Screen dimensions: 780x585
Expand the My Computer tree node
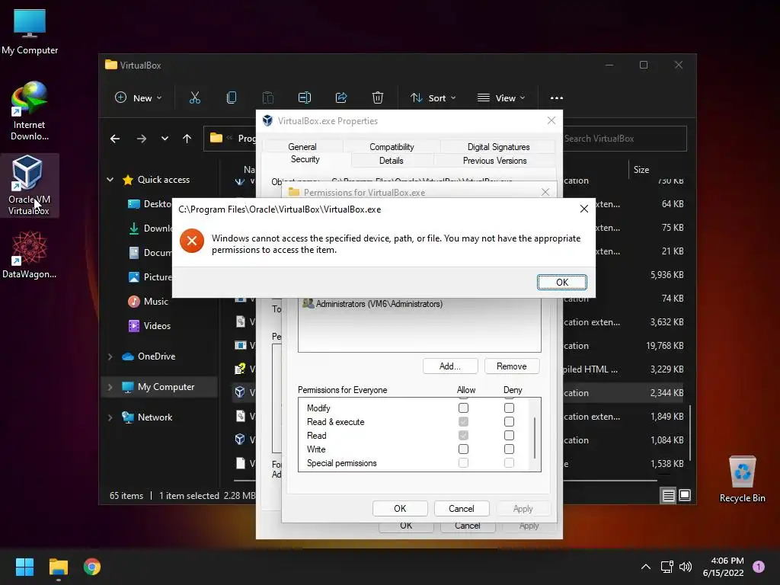[110, 386]
